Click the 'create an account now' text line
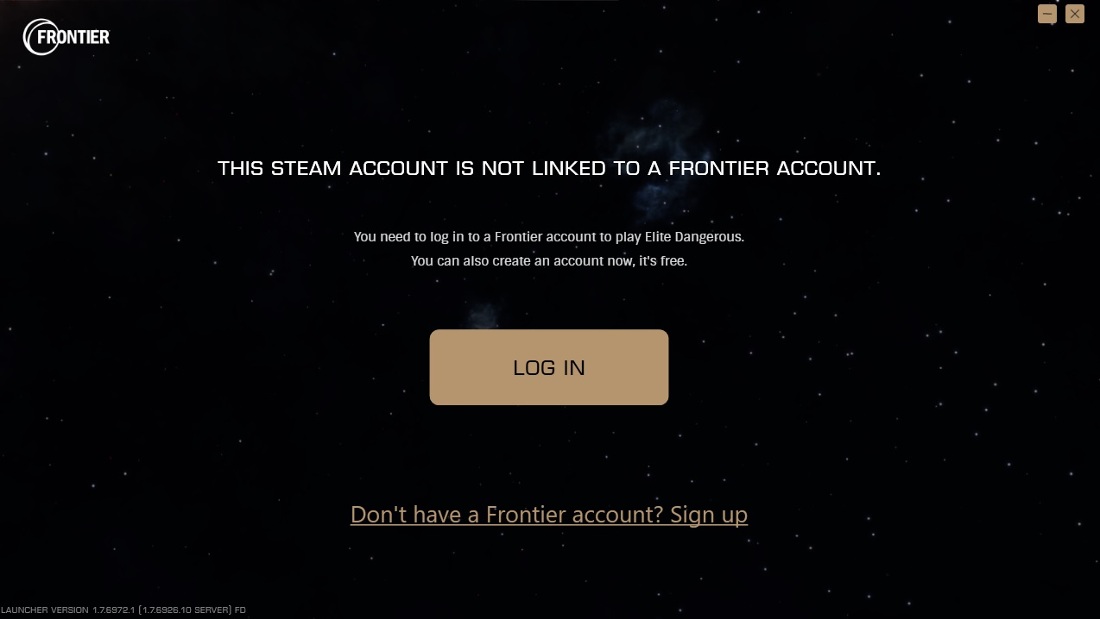 coord(549,260)
